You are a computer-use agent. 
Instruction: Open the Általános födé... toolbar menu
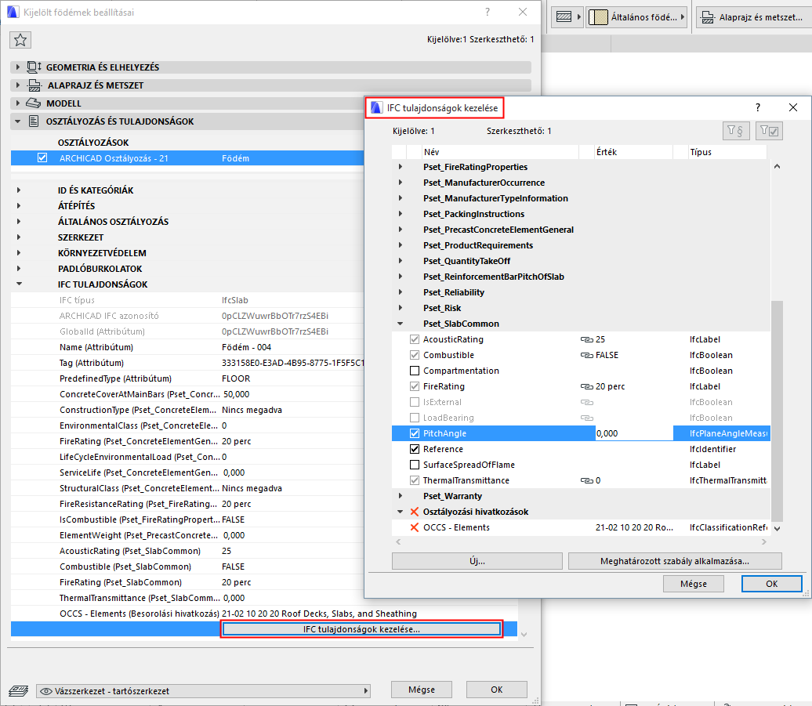[636, 17]
